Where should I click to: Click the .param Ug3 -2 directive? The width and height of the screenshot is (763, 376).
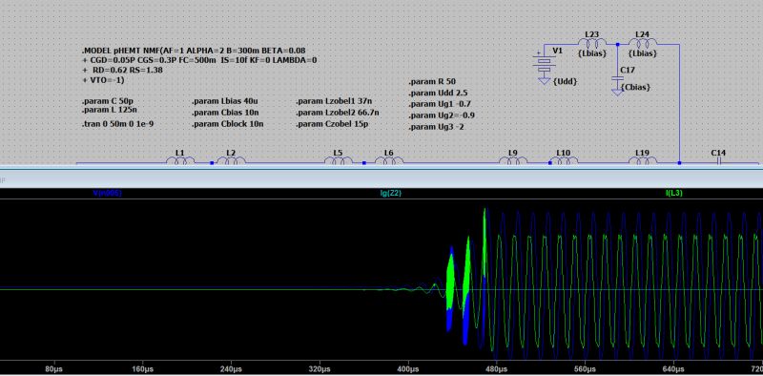point(436,127)
